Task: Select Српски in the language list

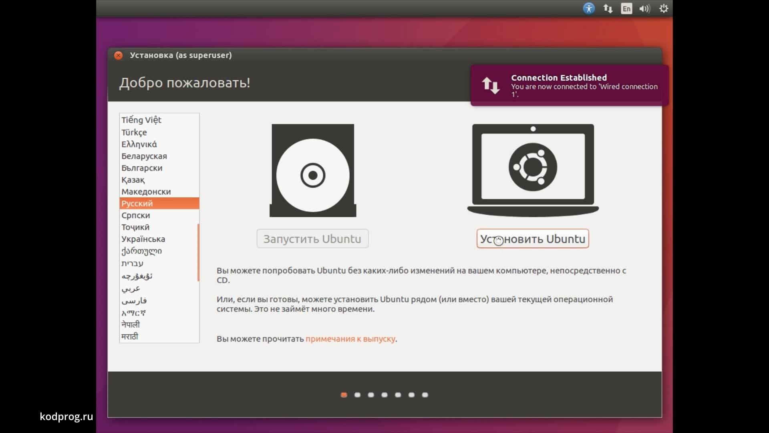Action: tap(159, 215)
